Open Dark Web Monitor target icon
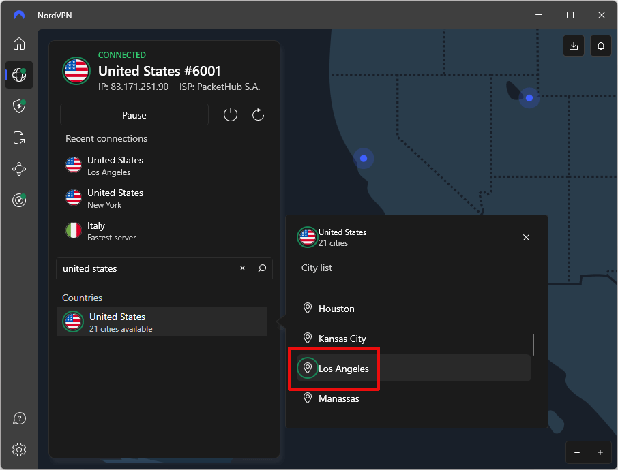Viewport: 618px width, 470px height. 19,200
